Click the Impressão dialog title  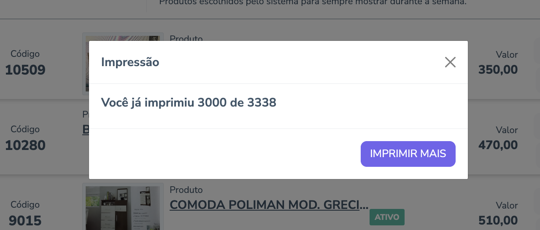tap(130, 62)
